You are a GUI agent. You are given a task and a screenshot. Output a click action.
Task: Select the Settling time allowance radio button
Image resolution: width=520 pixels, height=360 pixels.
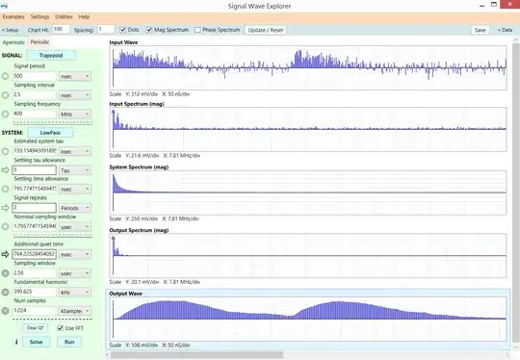click(5, 189)
